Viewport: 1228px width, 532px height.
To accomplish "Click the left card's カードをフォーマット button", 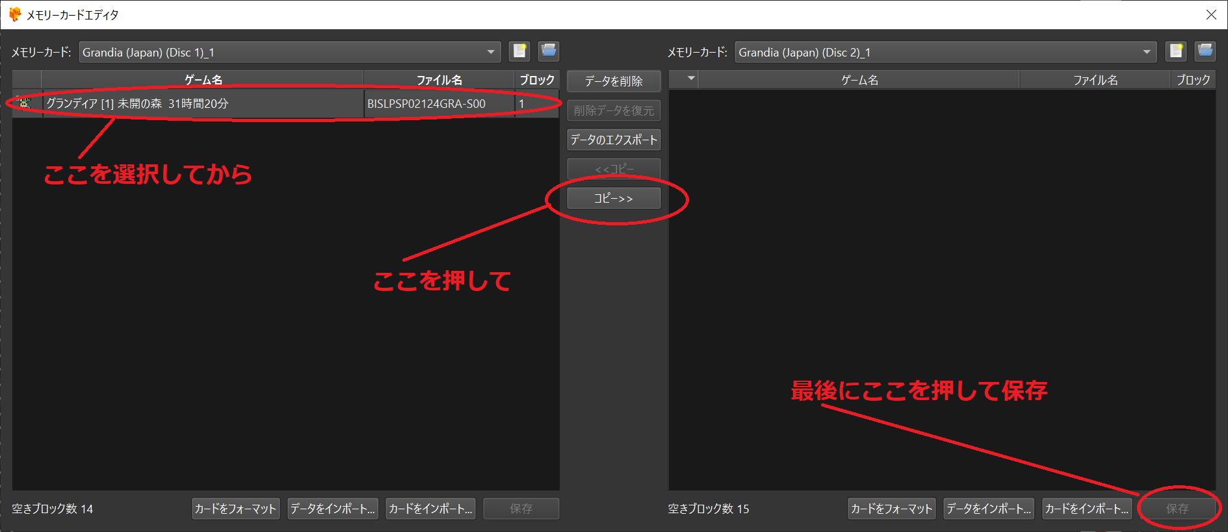I will point(235,509).
